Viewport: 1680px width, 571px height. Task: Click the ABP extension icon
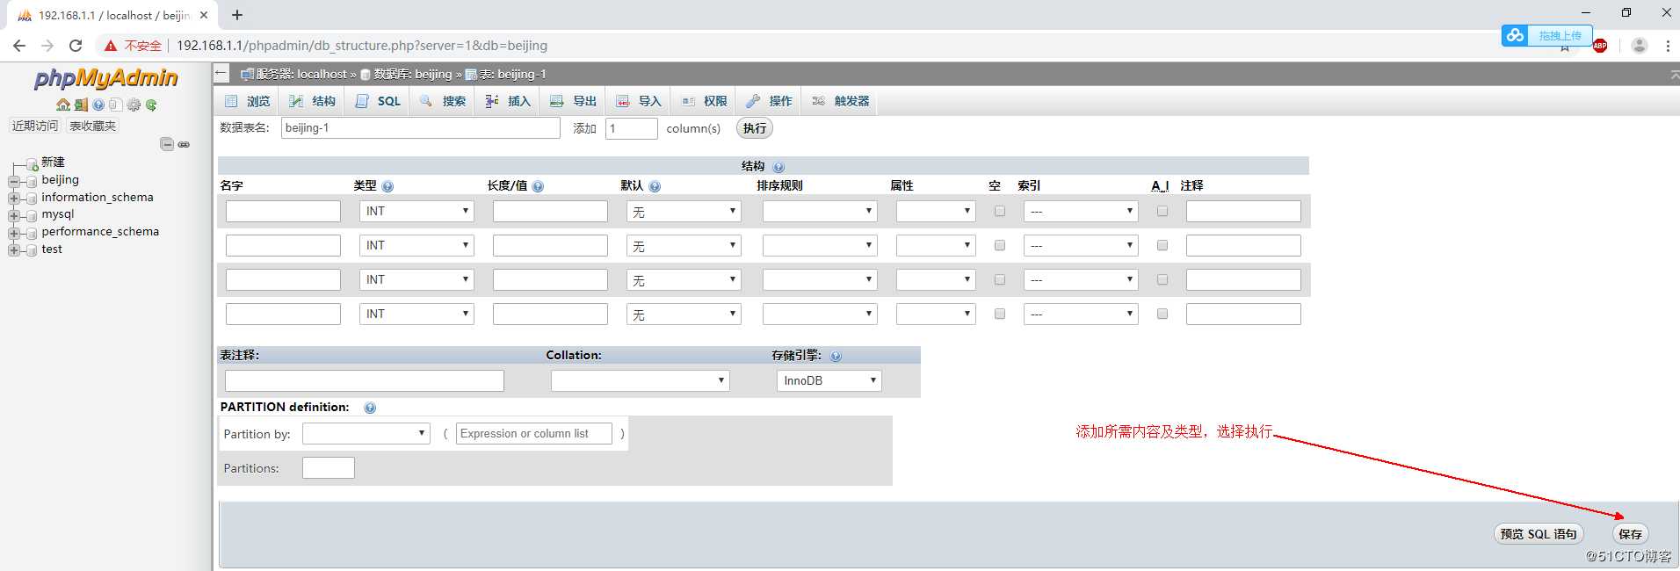click(x=1600, y=46)
